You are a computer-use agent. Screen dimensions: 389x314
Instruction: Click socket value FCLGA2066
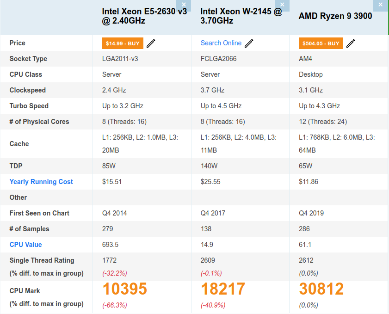click(219, 59)
